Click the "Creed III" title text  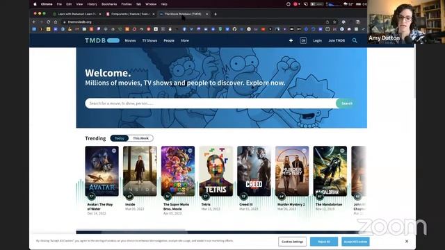[x=245, y=204]
